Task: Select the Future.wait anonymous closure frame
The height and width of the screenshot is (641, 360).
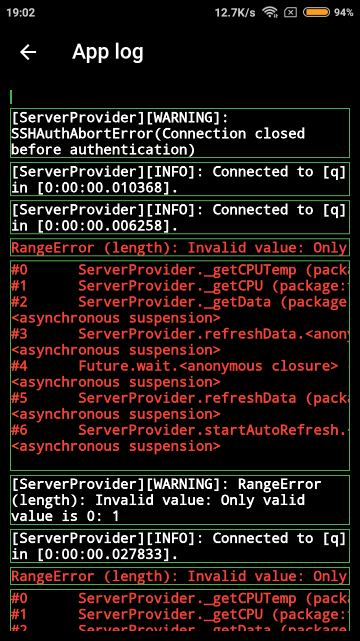Action: click(x=180, y=366)
